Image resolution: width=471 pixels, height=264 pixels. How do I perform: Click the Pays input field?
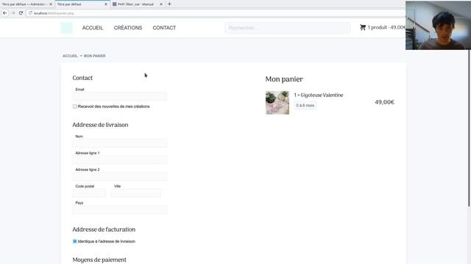tap(119, 210)
